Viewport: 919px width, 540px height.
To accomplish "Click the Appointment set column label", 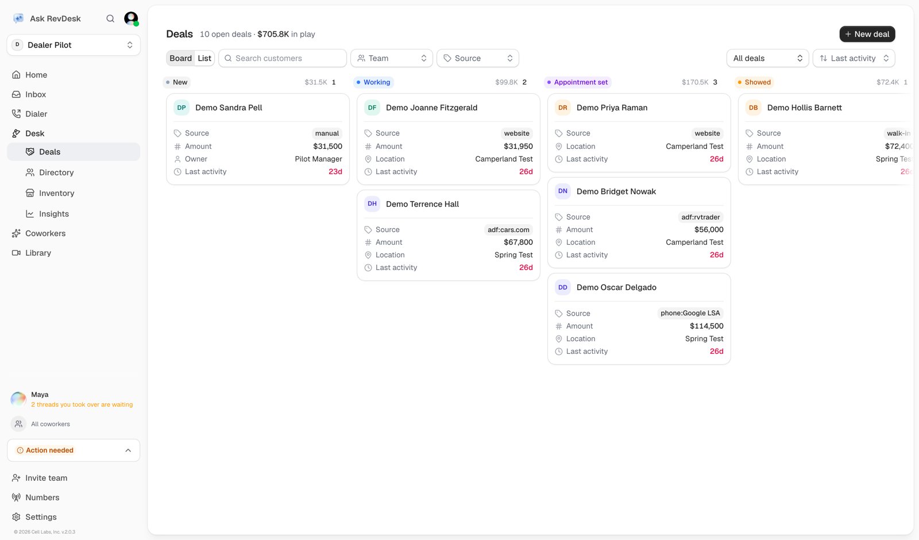I will (x=578, y=82).
